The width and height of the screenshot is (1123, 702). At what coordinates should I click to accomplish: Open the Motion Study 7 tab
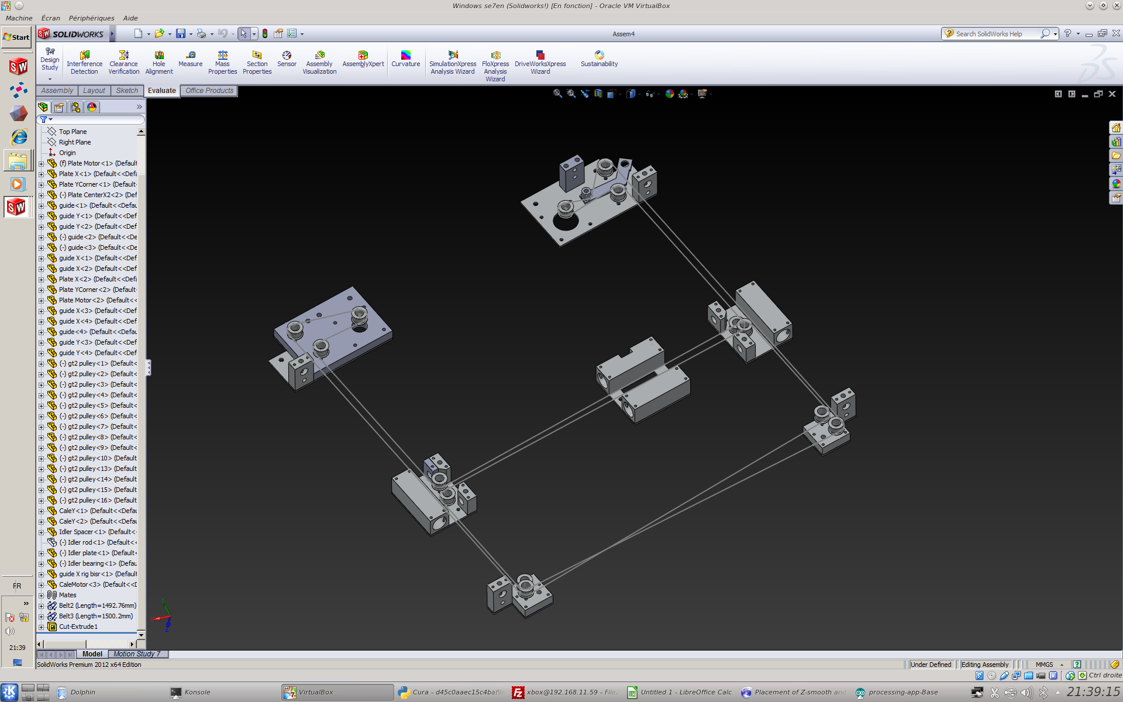tap(137, 654)
